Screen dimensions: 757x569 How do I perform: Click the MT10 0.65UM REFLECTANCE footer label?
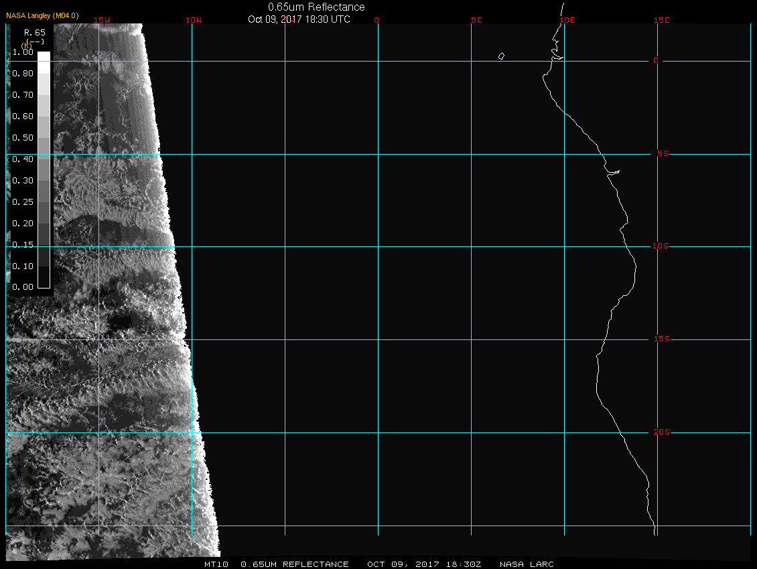coord(276,564)
